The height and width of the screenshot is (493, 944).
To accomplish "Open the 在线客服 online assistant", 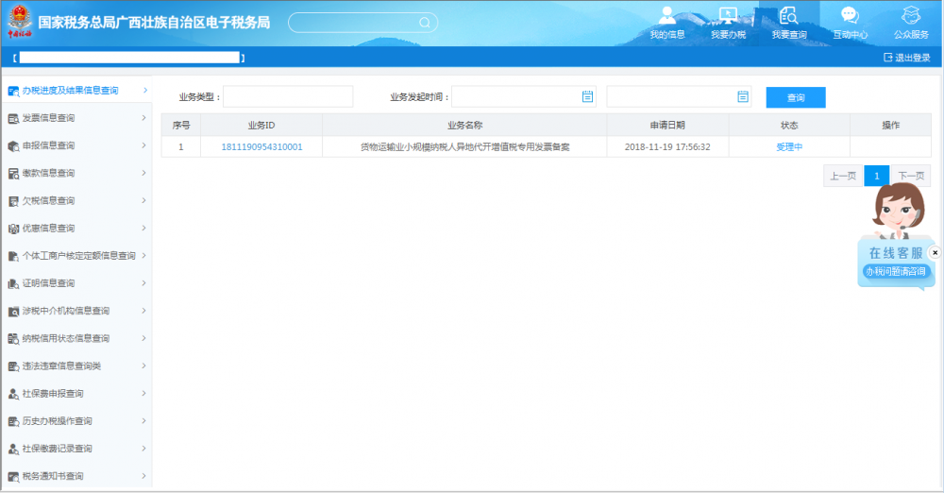I will click(895, 262).
